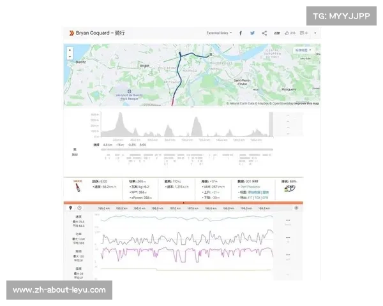The image size is (383, 306).
Task: Click the OpenStreetMap attribution link
Action: click(283, 103)
